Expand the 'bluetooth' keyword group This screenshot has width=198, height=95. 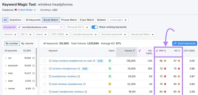coord(6,66)
